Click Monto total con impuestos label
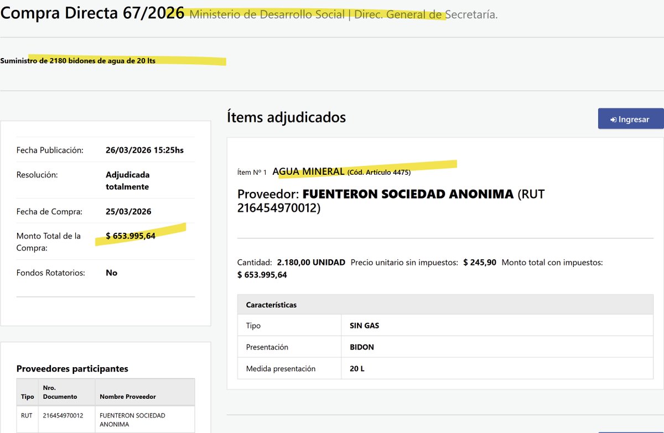This screenshot has width=664, height=433. [x=552, y=262]
